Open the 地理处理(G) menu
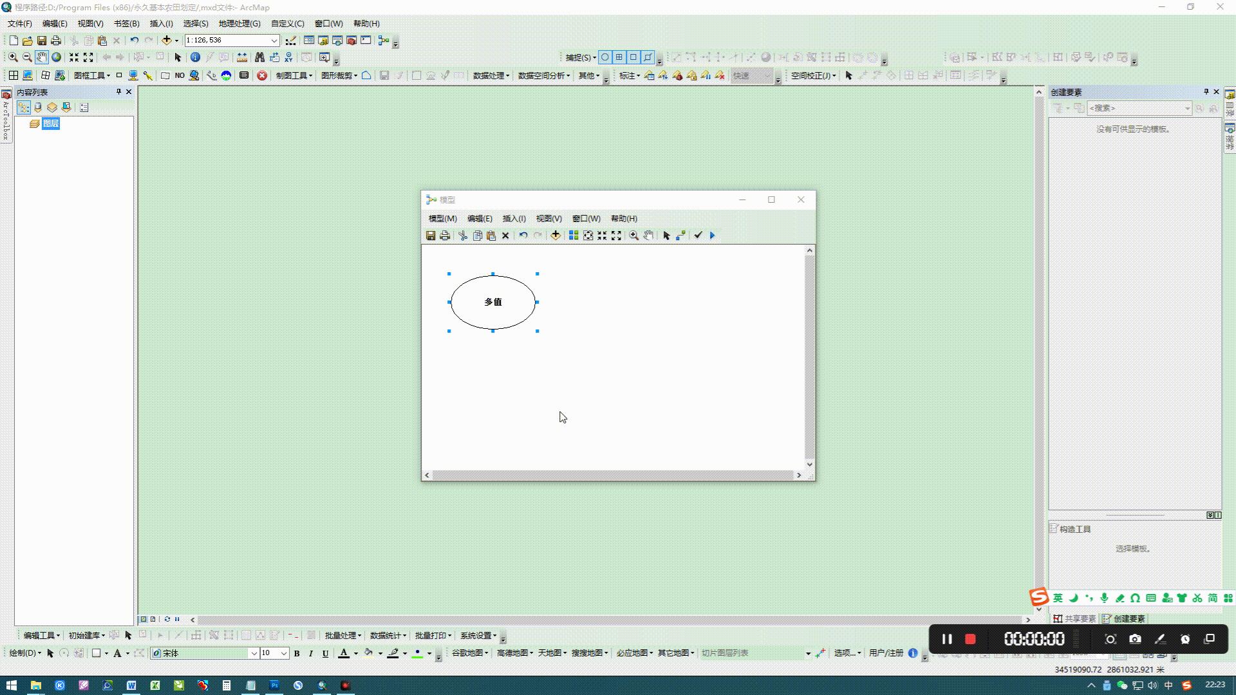This screenshot has width=1236, height=695. point(239,23)
